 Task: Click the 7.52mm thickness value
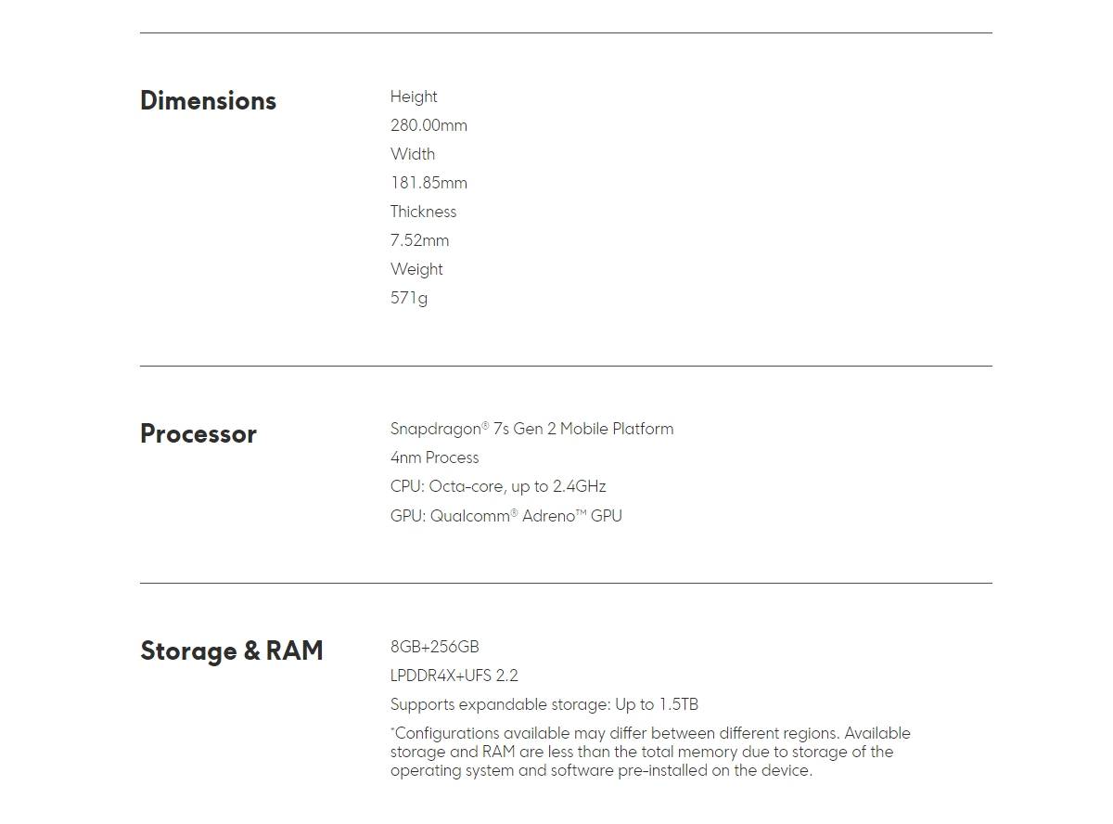pos(419,240)
